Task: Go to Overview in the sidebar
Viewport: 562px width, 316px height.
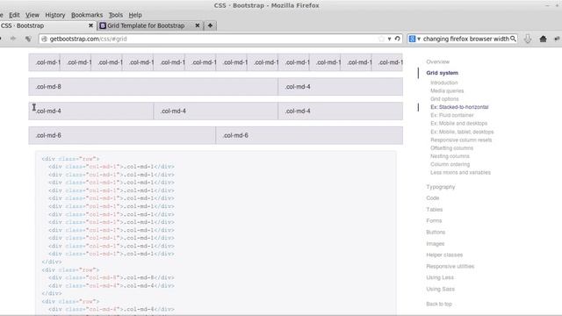Action: [x=437, y=62]
